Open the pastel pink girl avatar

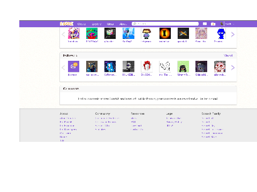[x=201, y=33]
